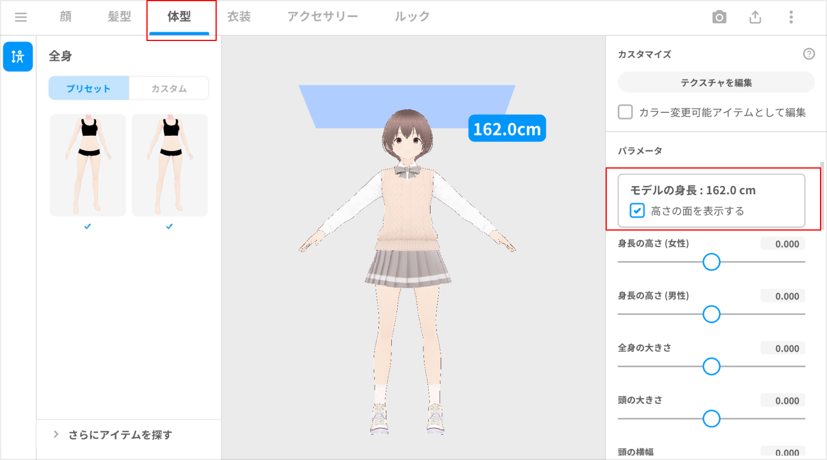Click the 身長の高さ (女性) slider handle

711,262
